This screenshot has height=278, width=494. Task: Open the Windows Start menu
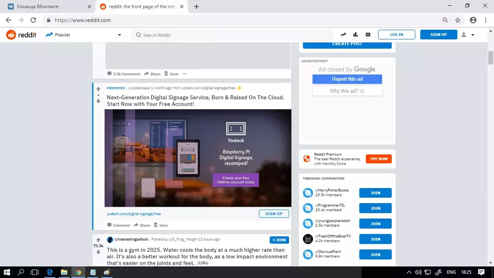(x=7, y=272)
